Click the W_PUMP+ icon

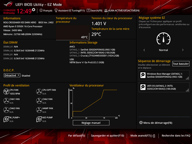tap(6, 119)
